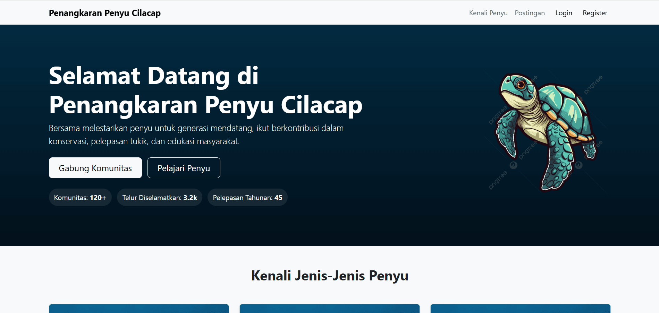659x313 pixels.
Task: Click the hero paragraph starting with Bersama melestarikan
Action: pos(196,134)
